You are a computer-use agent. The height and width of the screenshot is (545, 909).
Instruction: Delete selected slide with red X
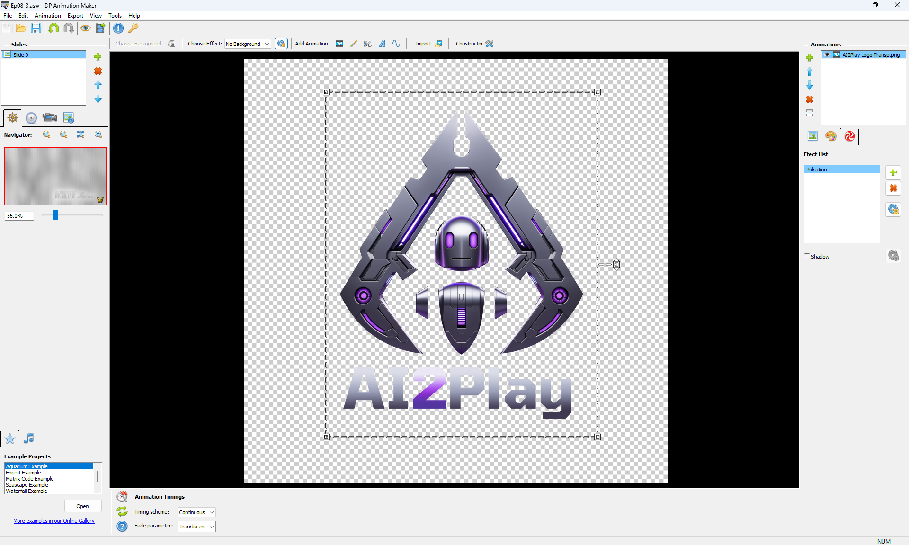[x=98, y=71]
